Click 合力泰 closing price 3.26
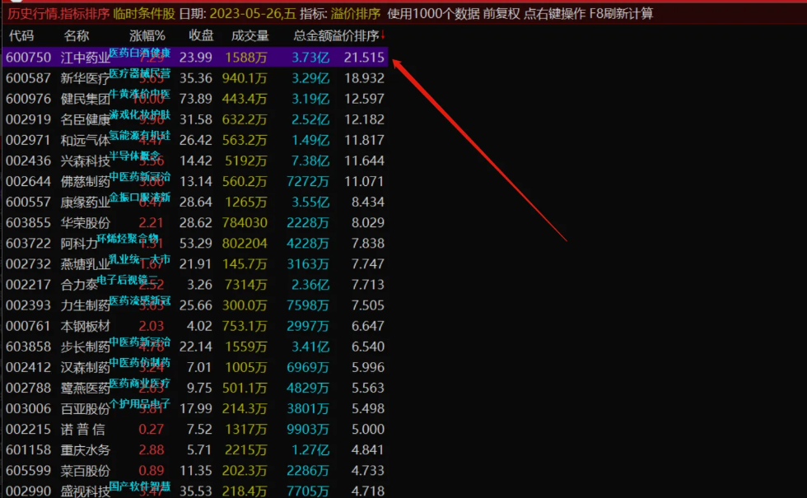This screenshot has width=807, height=498. (x=199, y=285)
